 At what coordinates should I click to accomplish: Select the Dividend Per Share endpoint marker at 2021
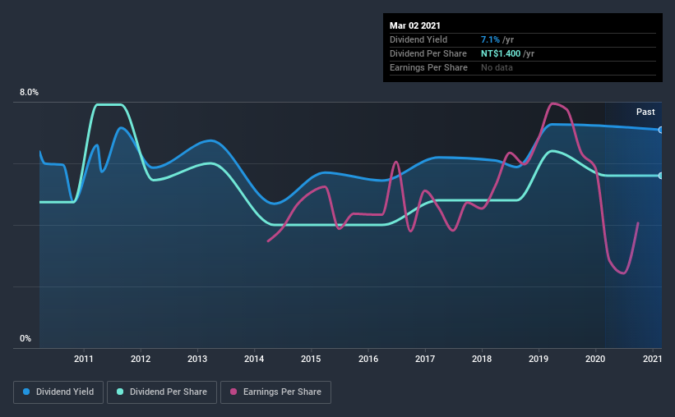coord(660,176)
